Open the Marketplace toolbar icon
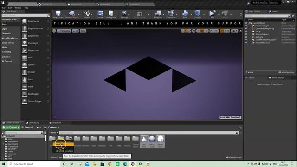Image resolution: width=297 pixels, height=167 pixels. 111,14
